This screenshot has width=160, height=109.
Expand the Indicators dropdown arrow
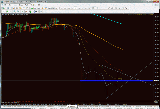[32, 12]
